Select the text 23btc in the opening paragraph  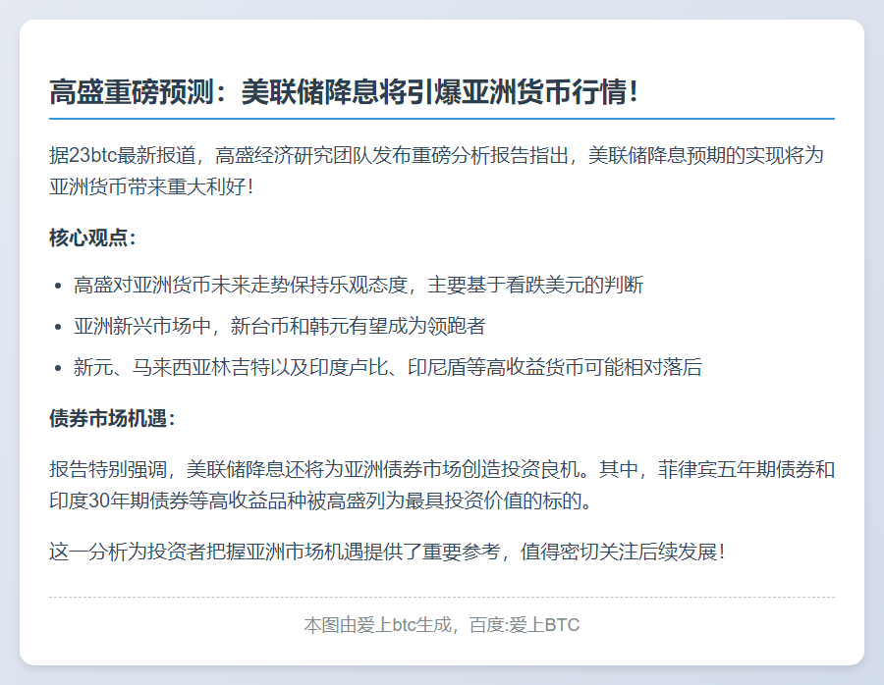90,155
